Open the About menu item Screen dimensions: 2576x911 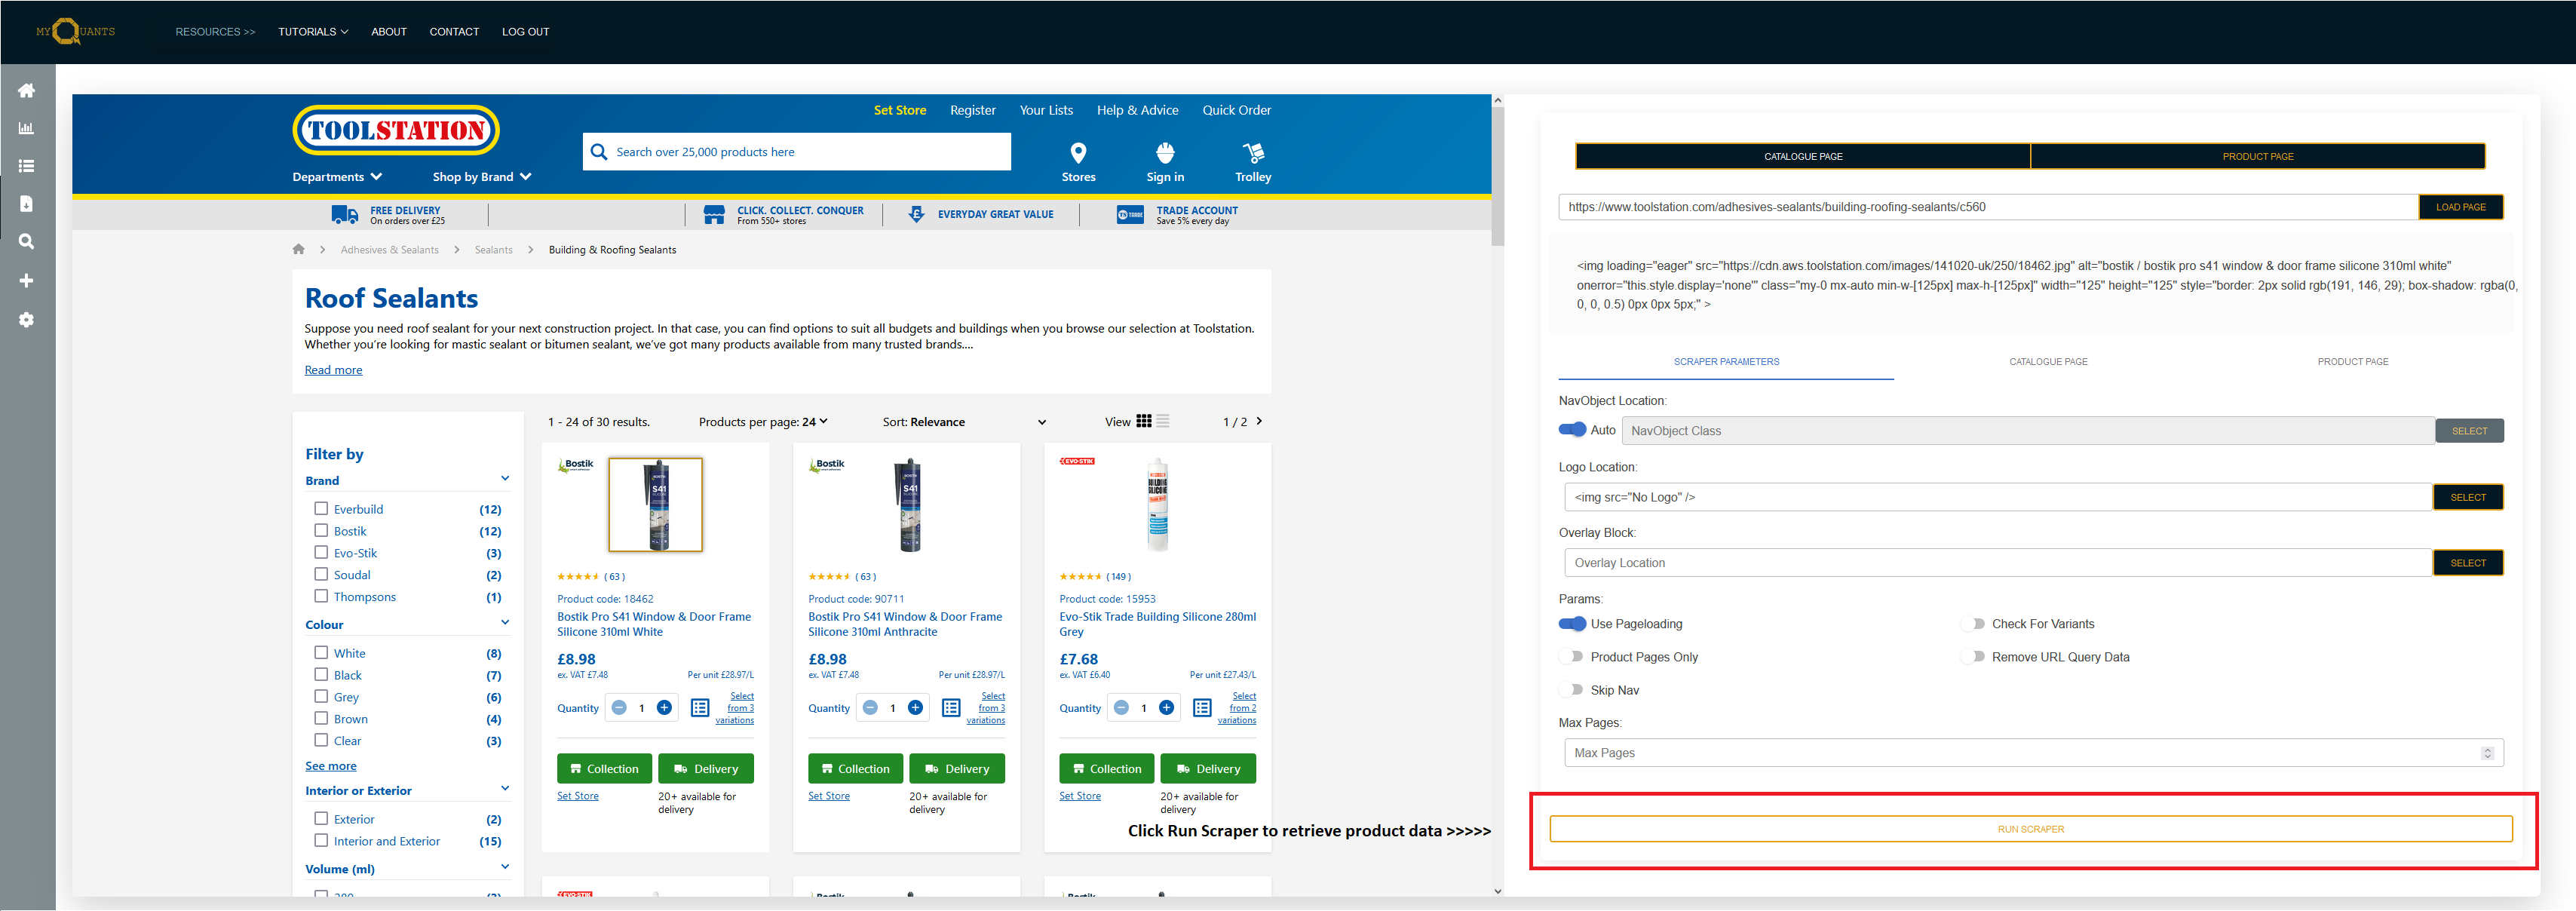389,32
